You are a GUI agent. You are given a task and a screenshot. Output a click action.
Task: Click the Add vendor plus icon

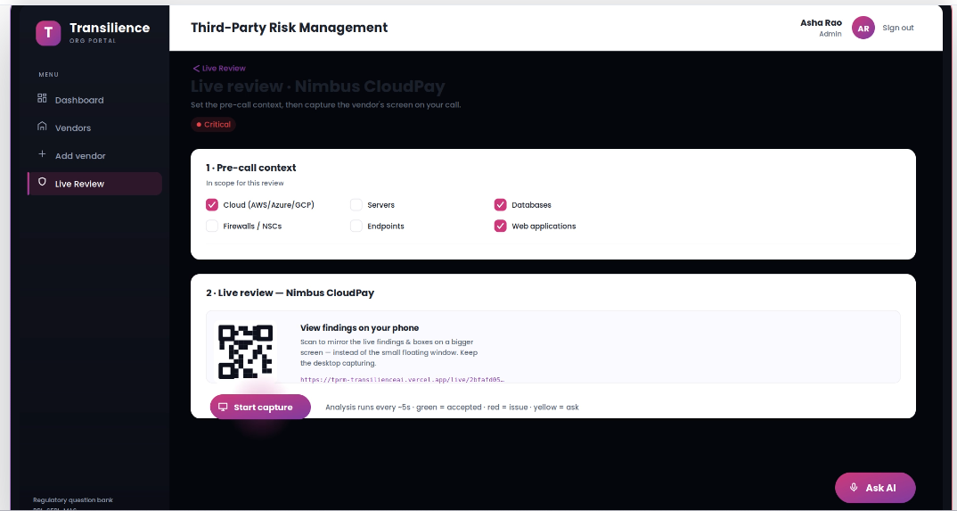[42, 154]
